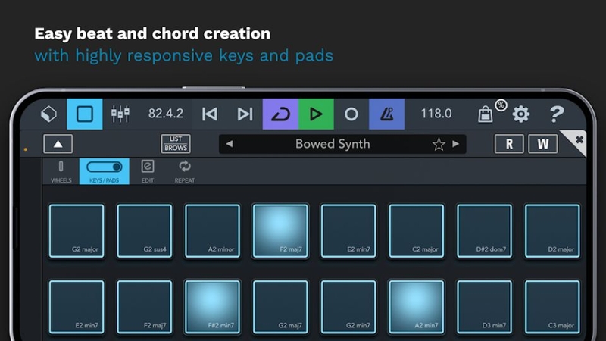
Task: Tap the D3 min7 chord pad
Action: pyautogui.click(x=484, y=307)
